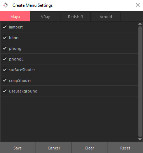Disable the phong shader checkbox

[5, 48]
